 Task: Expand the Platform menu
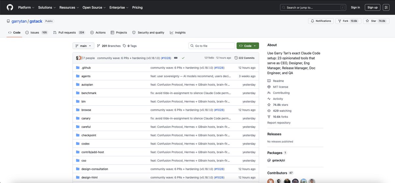point(26,7)
